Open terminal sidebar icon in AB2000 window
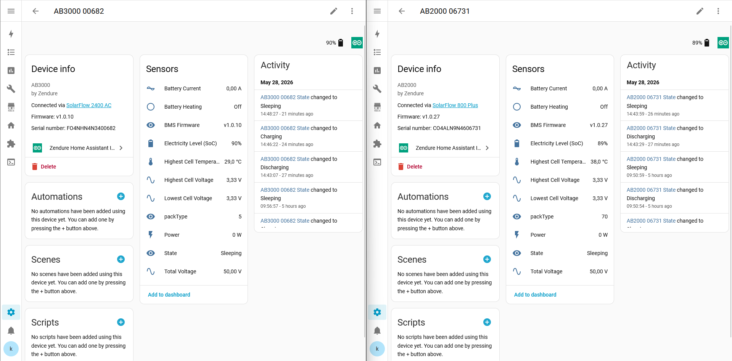This screenshot has width=732, height=361. 377,162
